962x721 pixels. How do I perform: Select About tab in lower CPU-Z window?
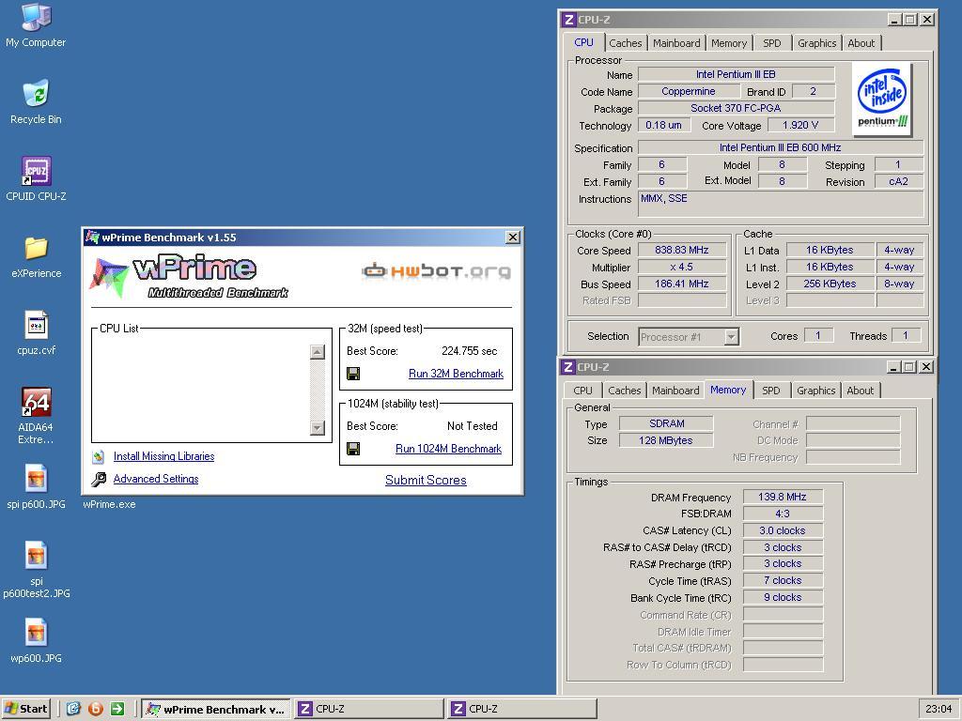(861, 391)
